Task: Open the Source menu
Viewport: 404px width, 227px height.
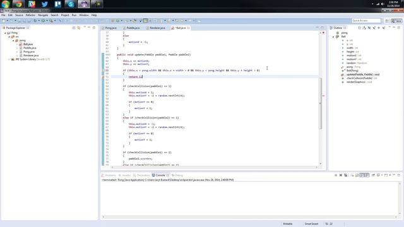Action: point(19,15)
